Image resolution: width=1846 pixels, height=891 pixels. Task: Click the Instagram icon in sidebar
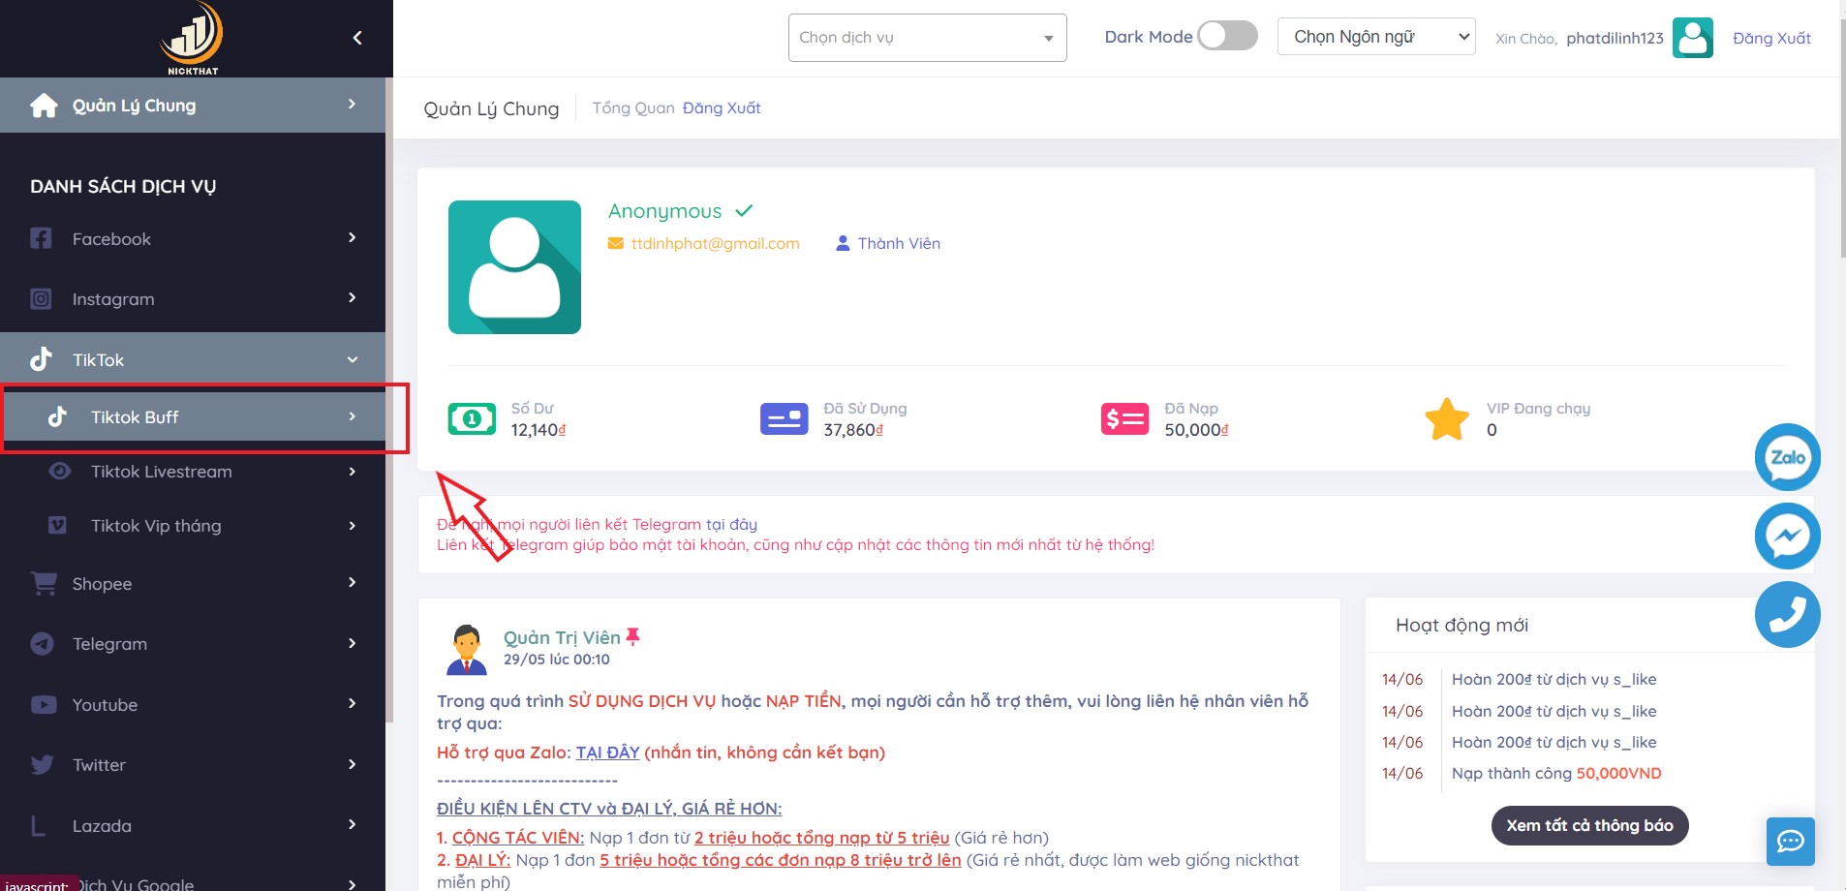click(41, 299)
